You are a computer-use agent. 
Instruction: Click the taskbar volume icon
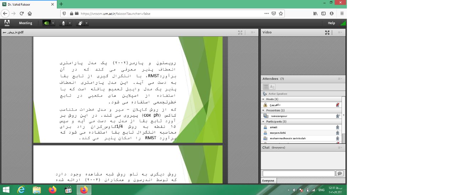(294, 190)
